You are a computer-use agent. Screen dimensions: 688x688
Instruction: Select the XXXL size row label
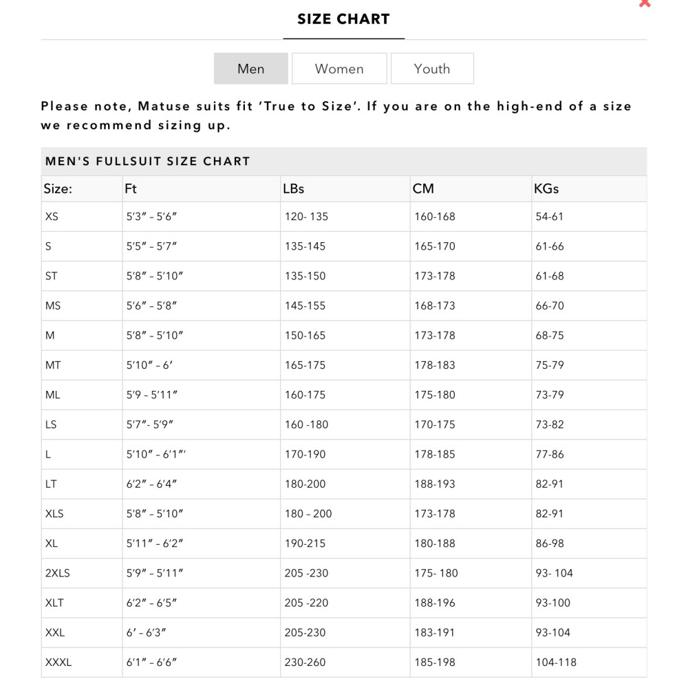(58, 663)
